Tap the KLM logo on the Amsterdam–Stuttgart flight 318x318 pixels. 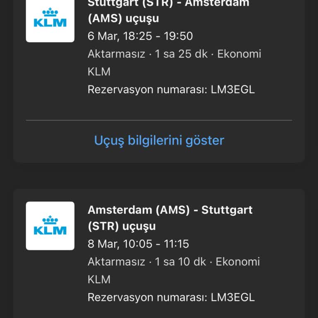click(x=50, y=226)
